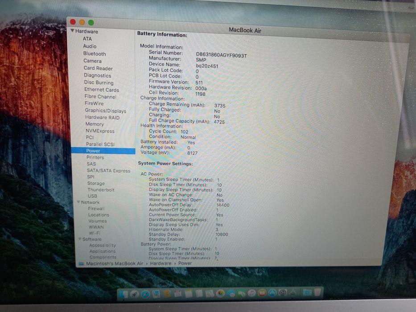The image size is (416, 312).
Task: Open System Preferences gear in Dock
Action: click(283, 293)
